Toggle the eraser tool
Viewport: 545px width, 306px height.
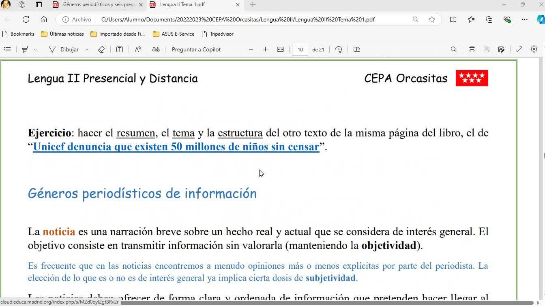click(101, 49)
